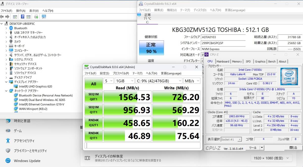Screen dimensions: 303x167
Task: Switch to the Mainboard tab in CPU-Z
Action: pos(223,61)
